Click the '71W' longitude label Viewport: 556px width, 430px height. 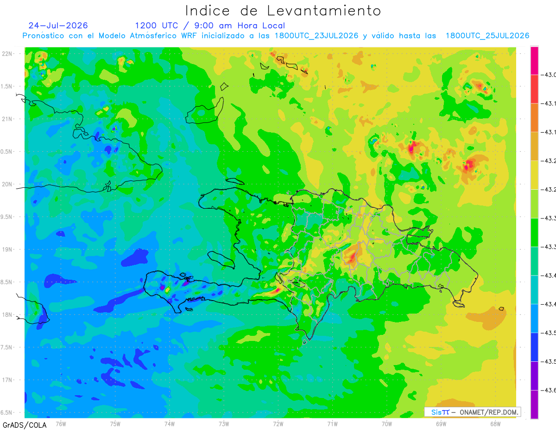332,424
